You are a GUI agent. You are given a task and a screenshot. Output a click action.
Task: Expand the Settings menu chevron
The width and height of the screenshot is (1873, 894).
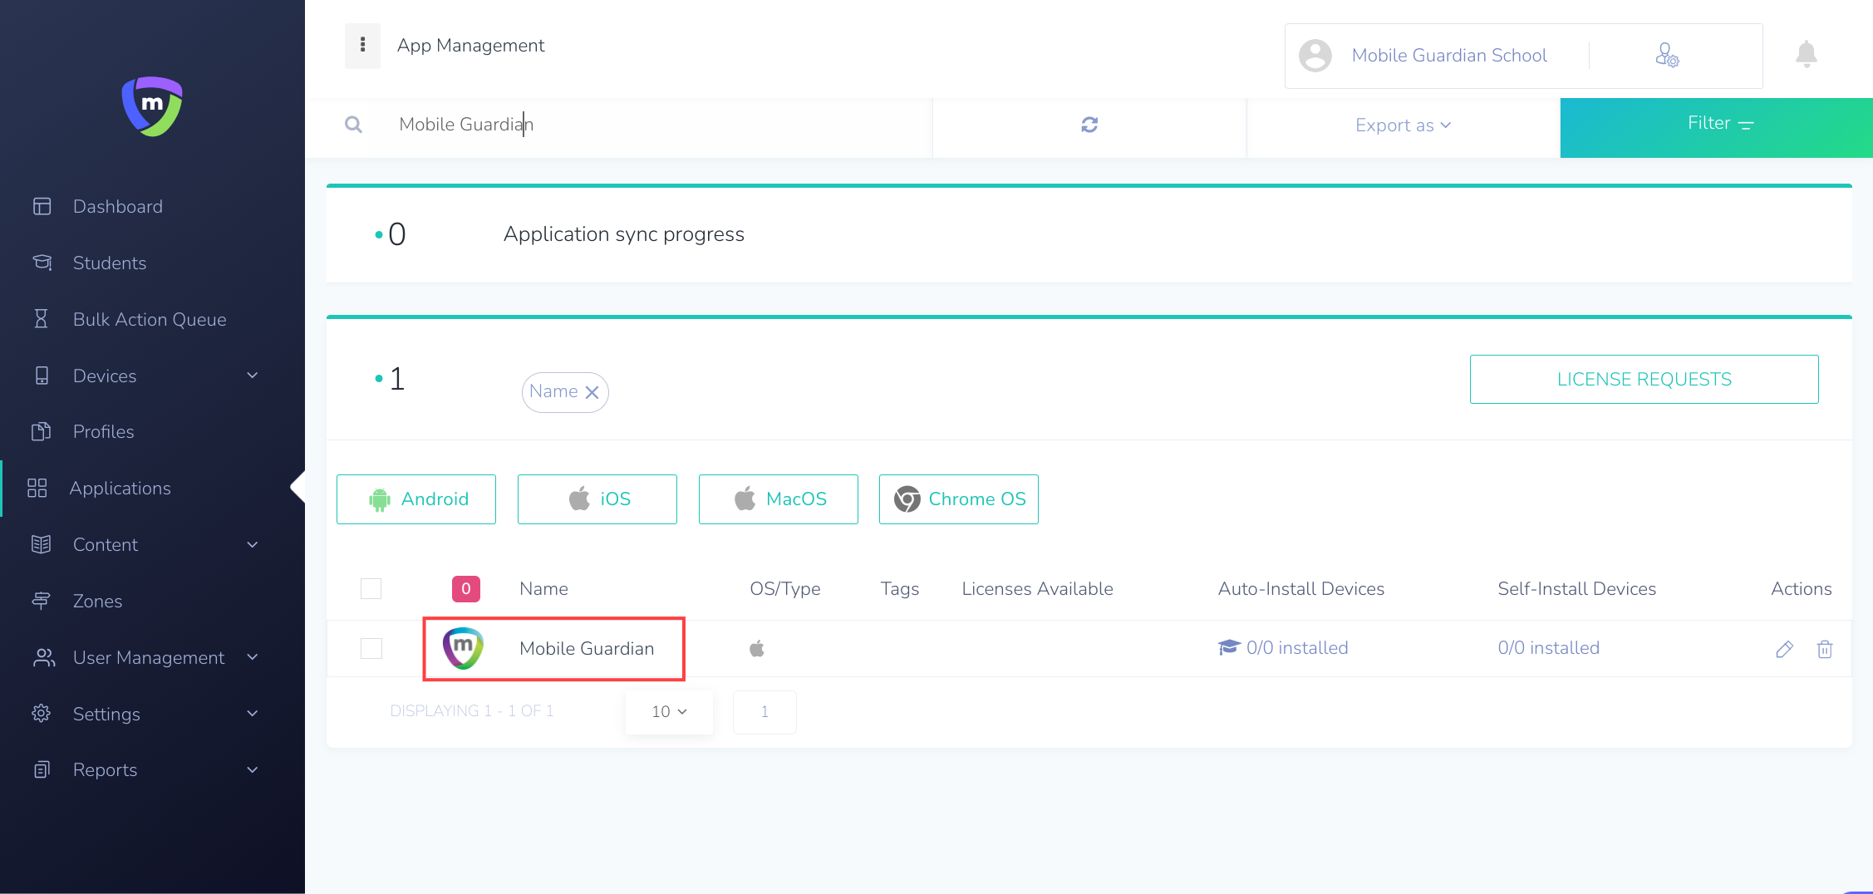[x=253, y=714]
